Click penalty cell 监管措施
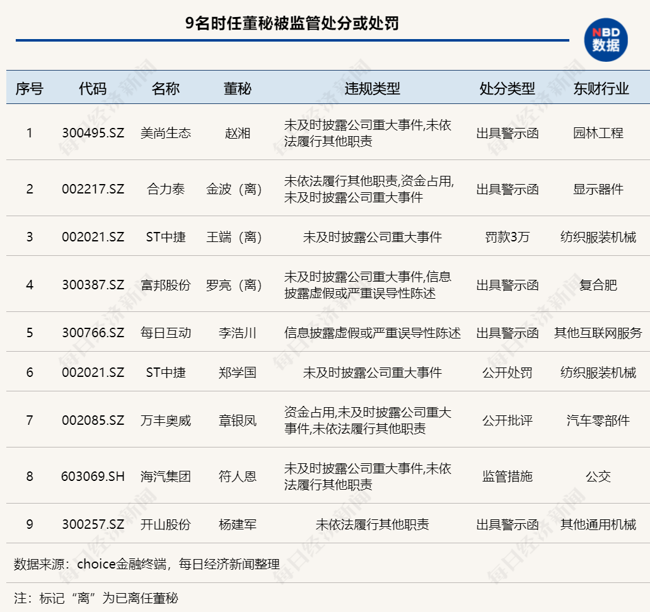The width and height of the screenshot is (650, 612). pos(507,476)
